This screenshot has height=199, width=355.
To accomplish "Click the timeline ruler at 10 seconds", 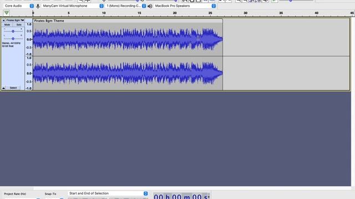I will [x=104, y=13].
